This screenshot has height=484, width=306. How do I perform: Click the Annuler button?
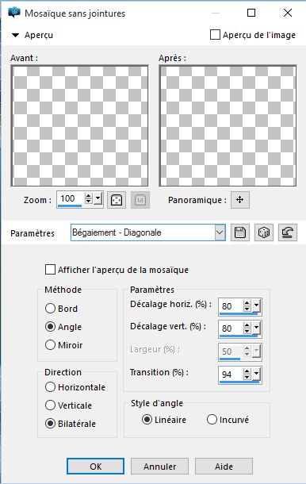click(x=159, y=466)
